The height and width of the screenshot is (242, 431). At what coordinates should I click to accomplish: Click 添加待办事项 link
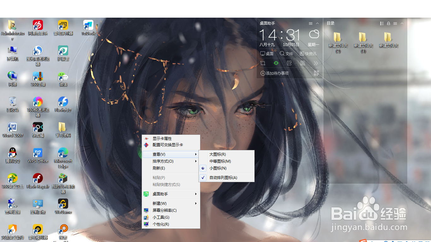(x=275, y=73)
